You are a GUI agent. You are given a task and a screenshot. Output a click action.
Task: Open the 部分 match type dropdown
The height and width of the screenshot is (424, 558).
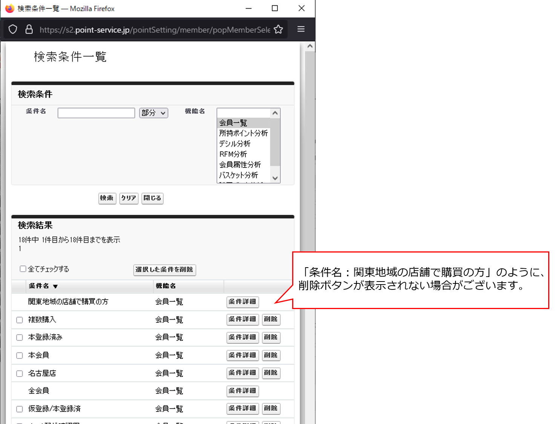point(153,113)
